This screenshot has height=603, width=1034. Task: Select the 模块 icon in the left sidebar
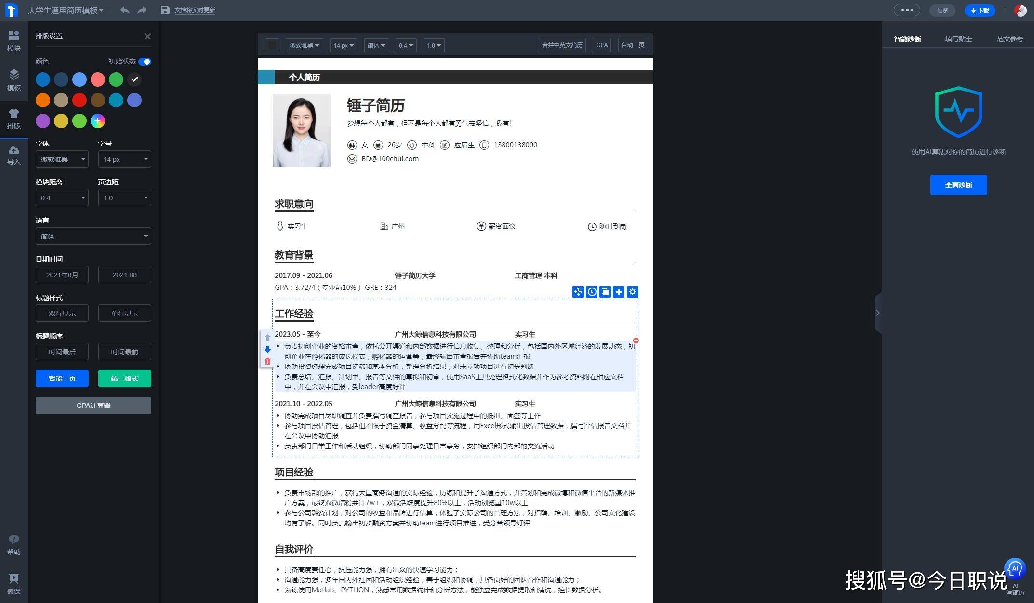coord(13,40)
